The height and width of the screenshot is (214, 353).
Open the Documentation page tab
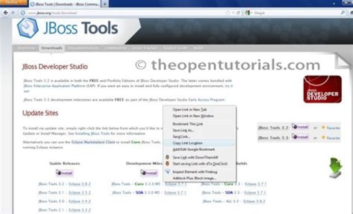83,48
